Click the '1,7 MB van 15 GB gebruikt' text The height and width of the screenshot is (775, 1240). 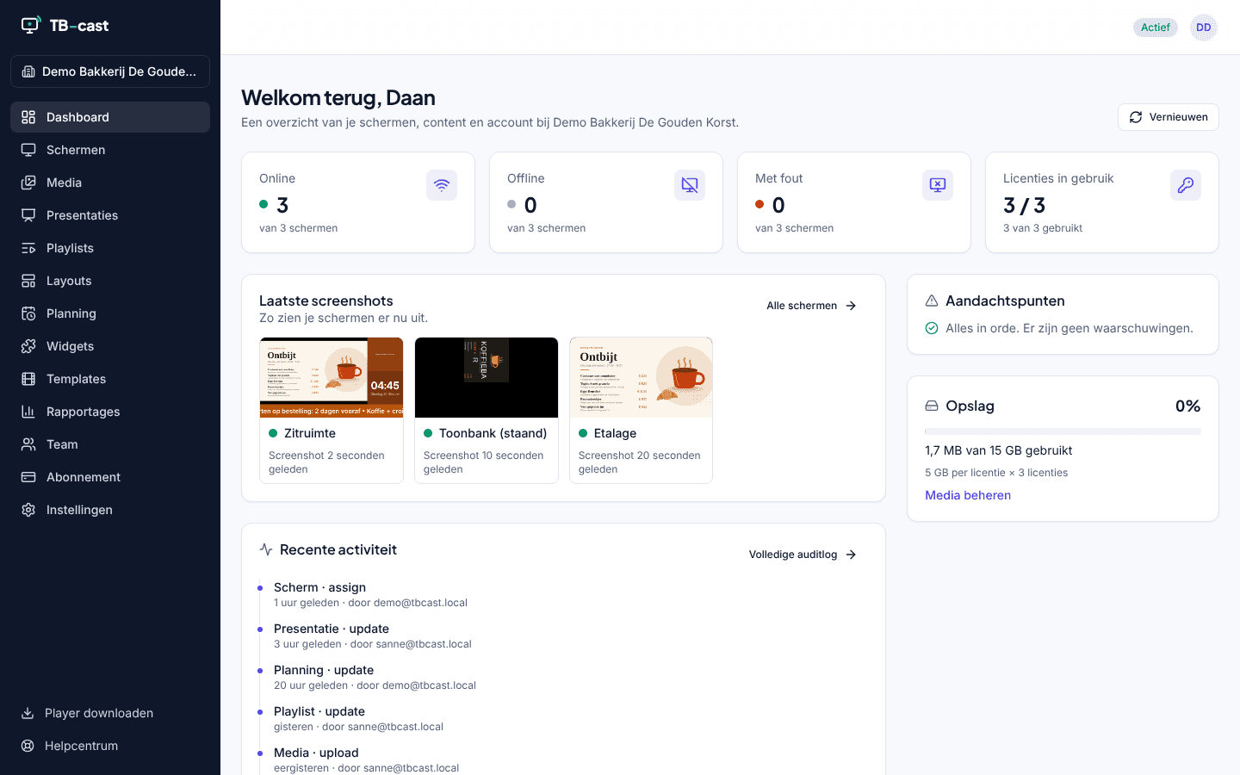pyautogui.click(x=998, y=450)
